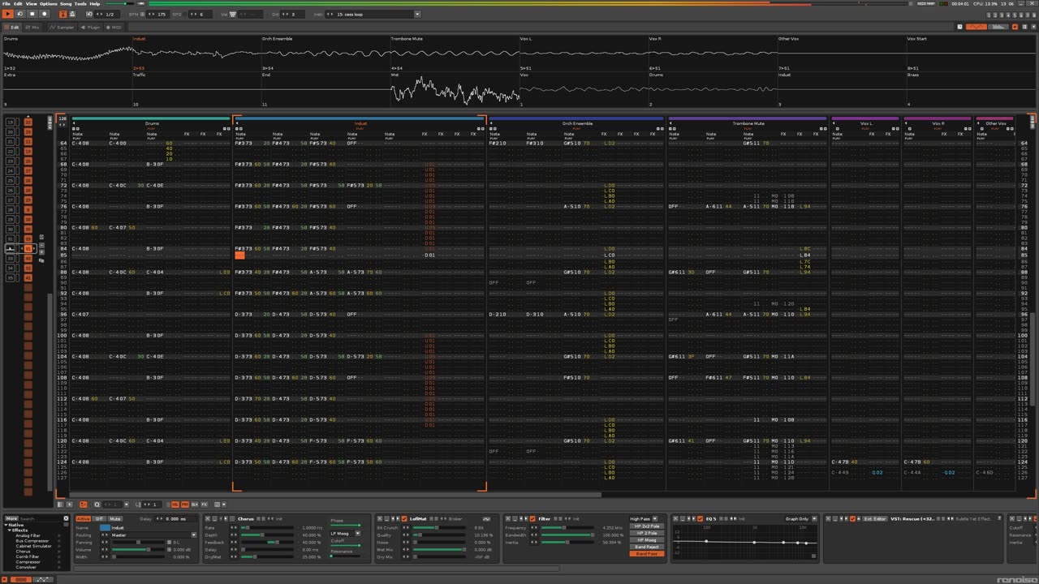Toggle the VST Rescue device enabled checkbox
This screenshot has width=1039, height=584.
click(x=852, y=518)
